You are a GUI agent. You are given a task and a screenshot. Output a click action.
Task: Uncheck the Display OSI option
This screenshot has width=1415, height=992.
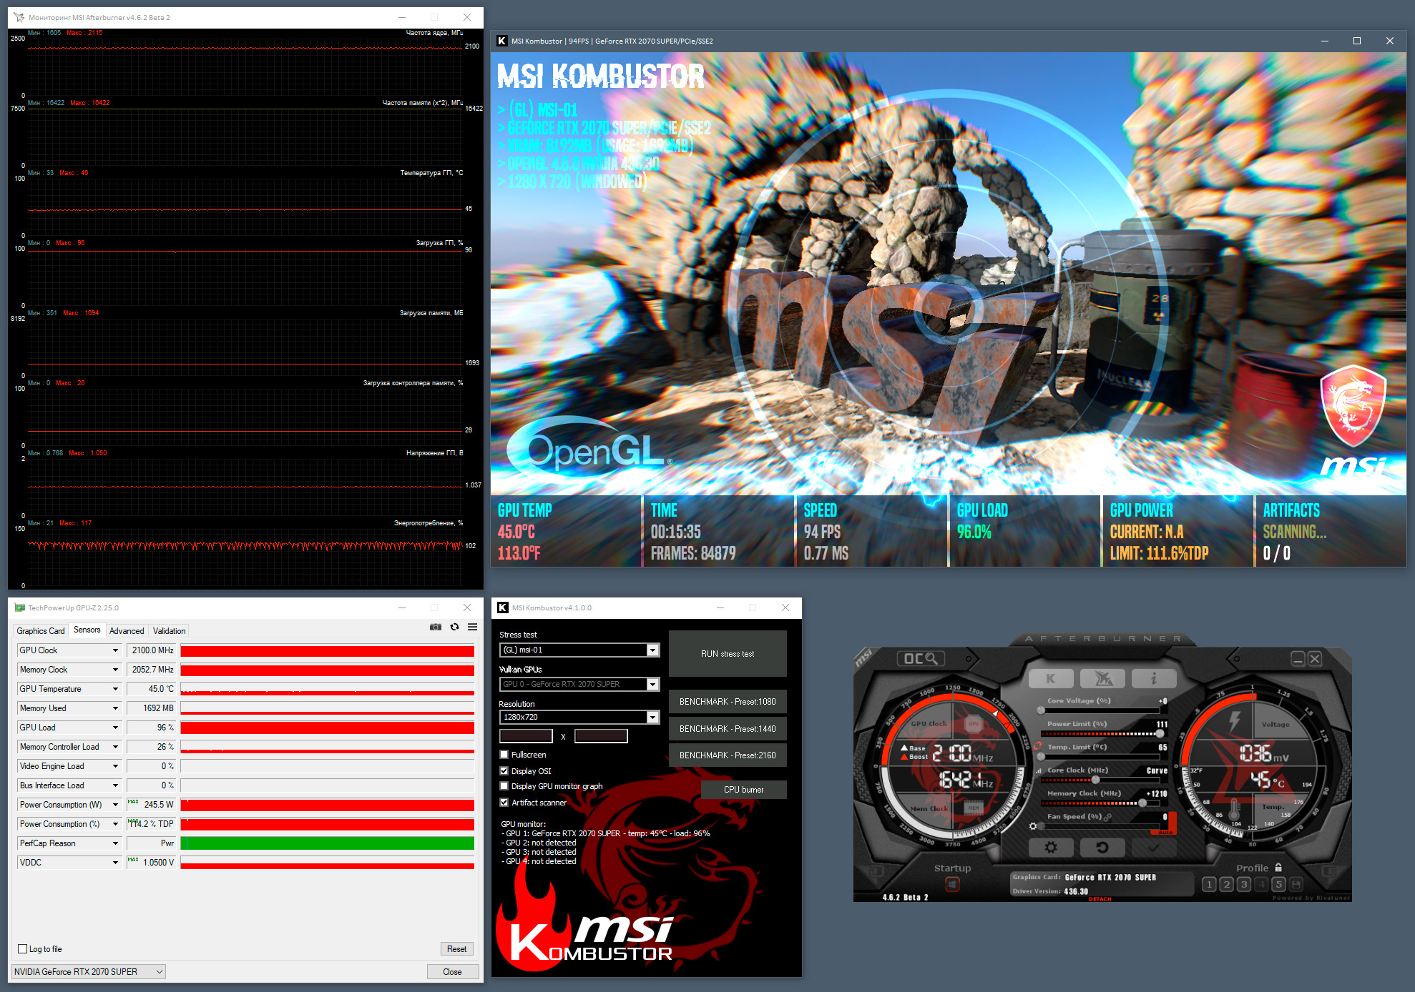(504, 771)
